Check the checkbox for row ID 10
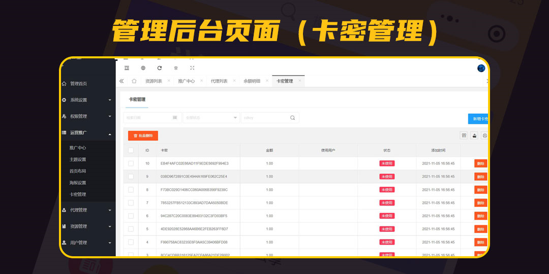Viewport: 549px width, 274px height. [131, 163]
